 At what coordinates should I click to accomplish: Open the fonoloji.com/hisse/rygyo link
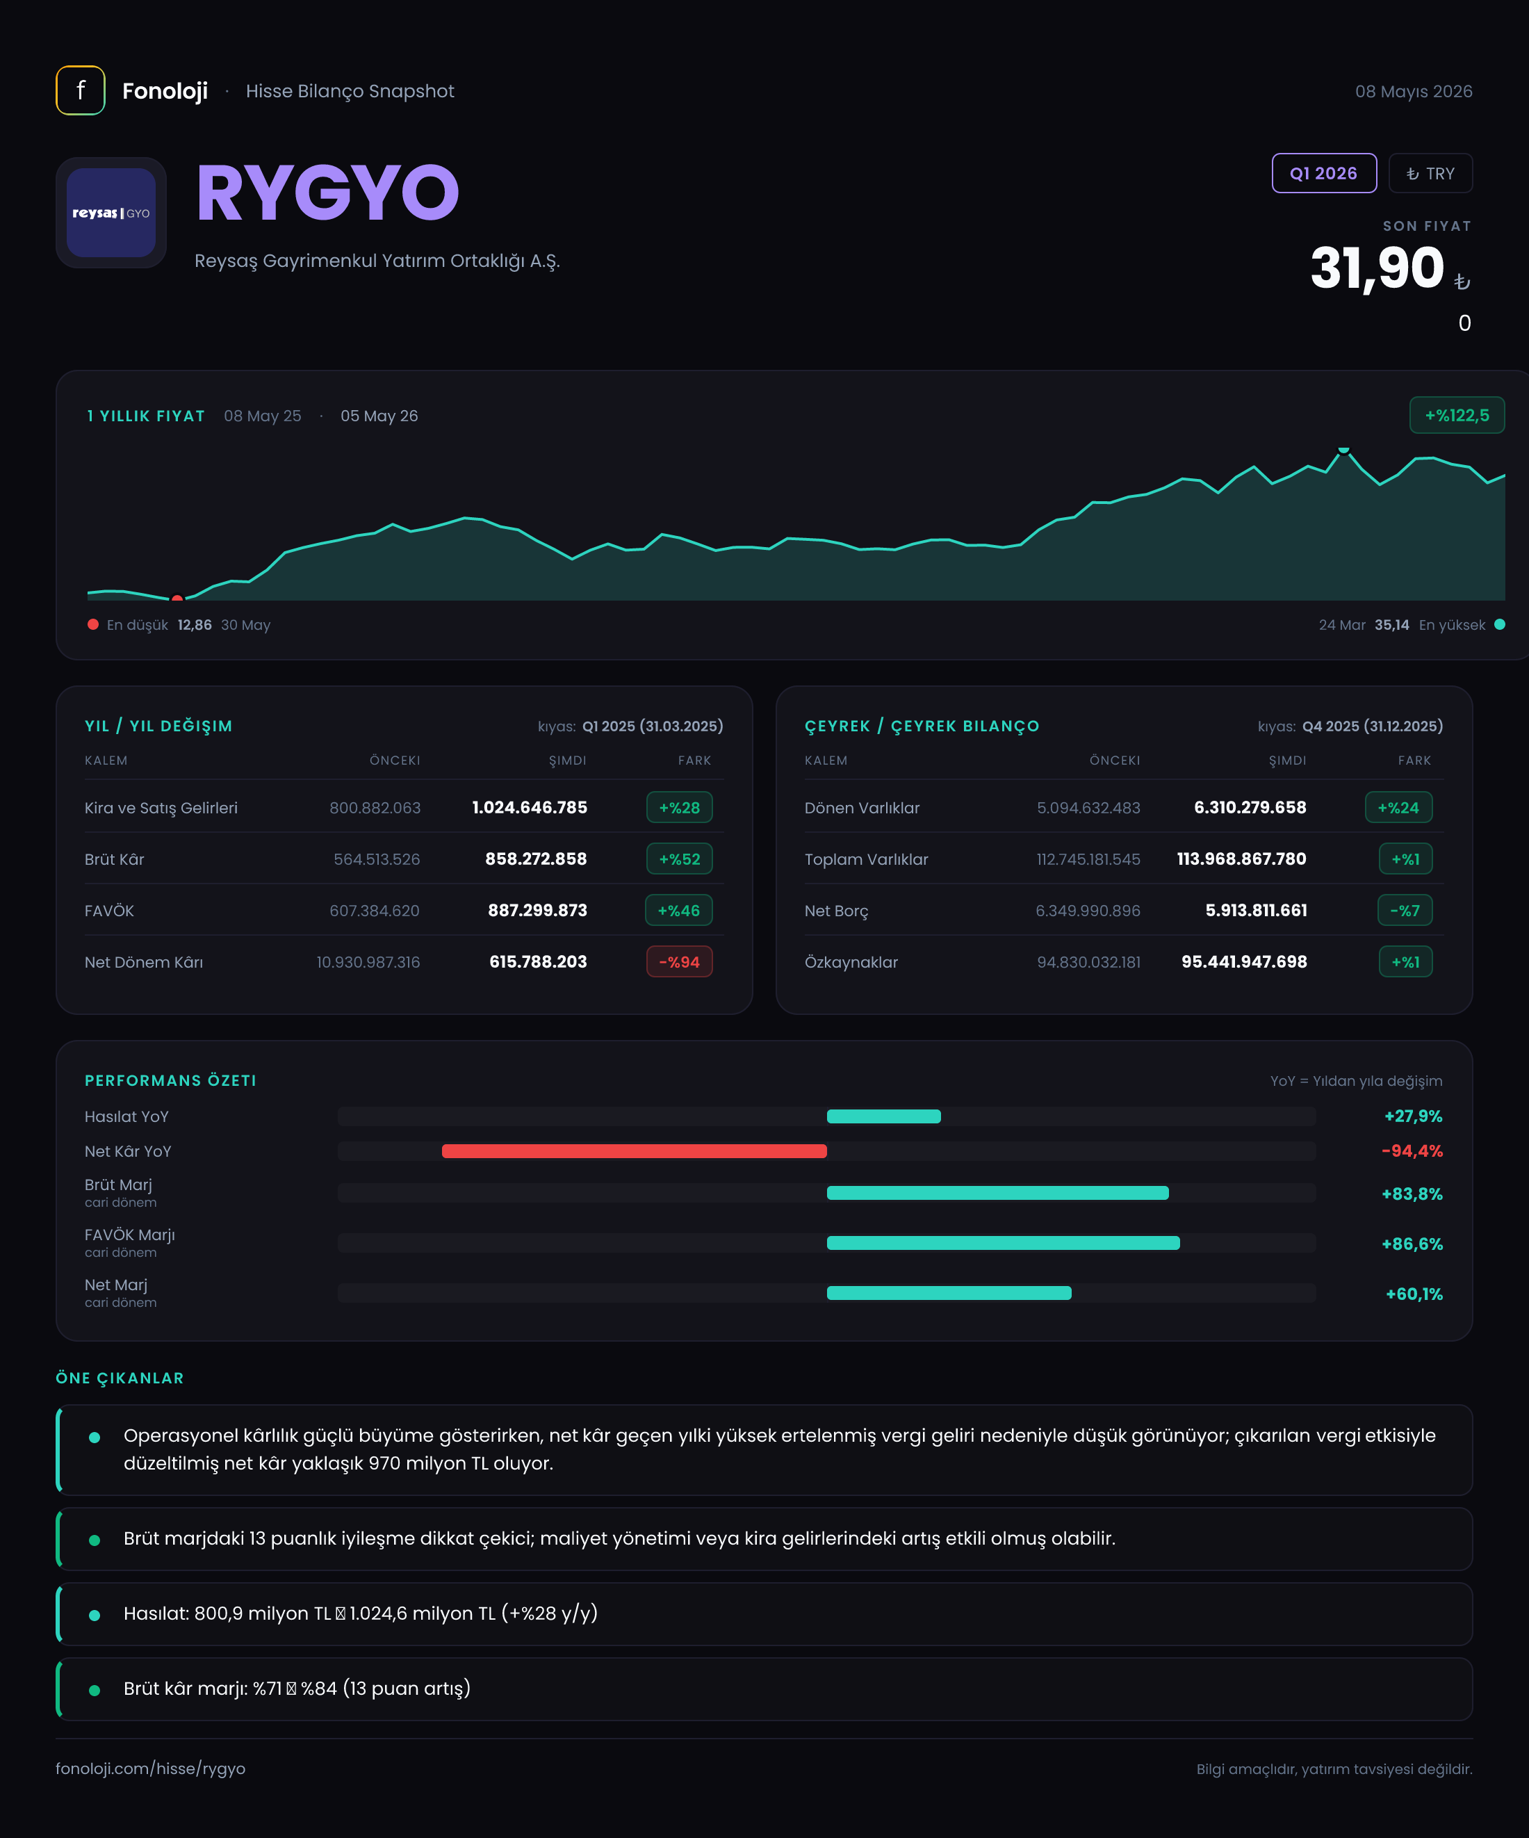tap(151, 1768)
